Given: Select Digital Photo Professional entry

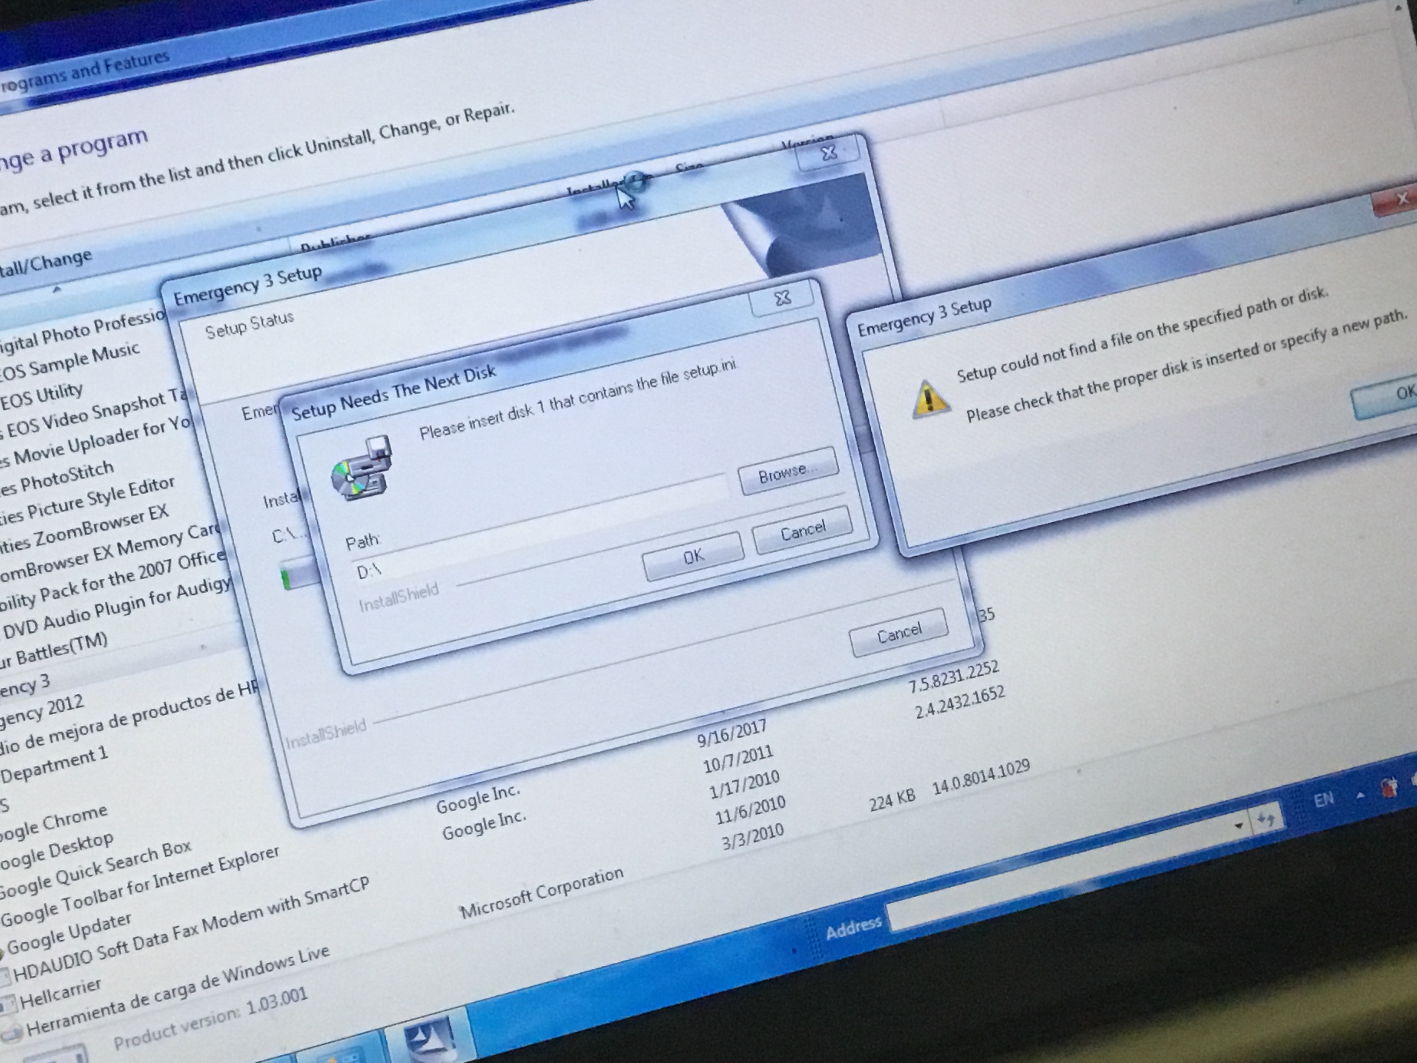Looking at the screenshot, I should pyautogui.click(x=82, y=333).
